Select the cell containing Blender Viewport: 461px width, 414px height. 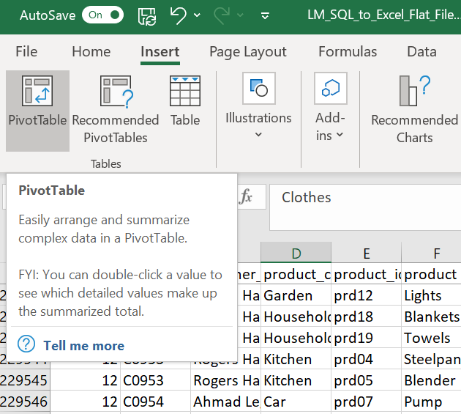(430, 380)
